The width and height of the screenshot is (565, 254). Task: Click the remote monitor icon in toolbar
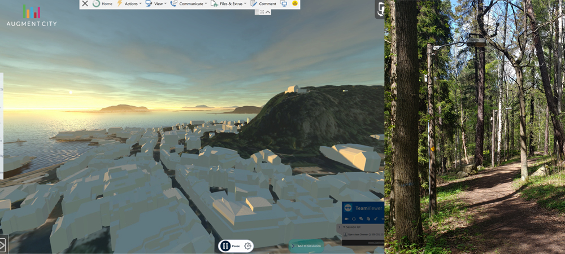click(x=284, y=3)
